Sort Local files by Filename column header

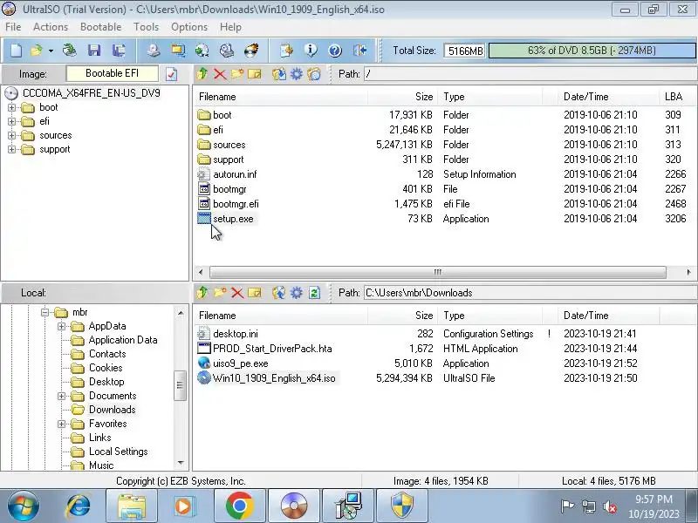click(x=280, y=316)
